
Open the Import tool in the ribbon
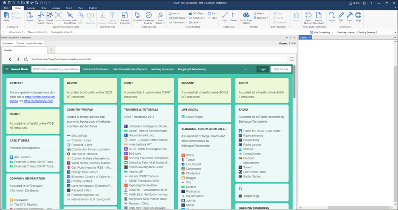pyautogui.click(x=30, y=17)
